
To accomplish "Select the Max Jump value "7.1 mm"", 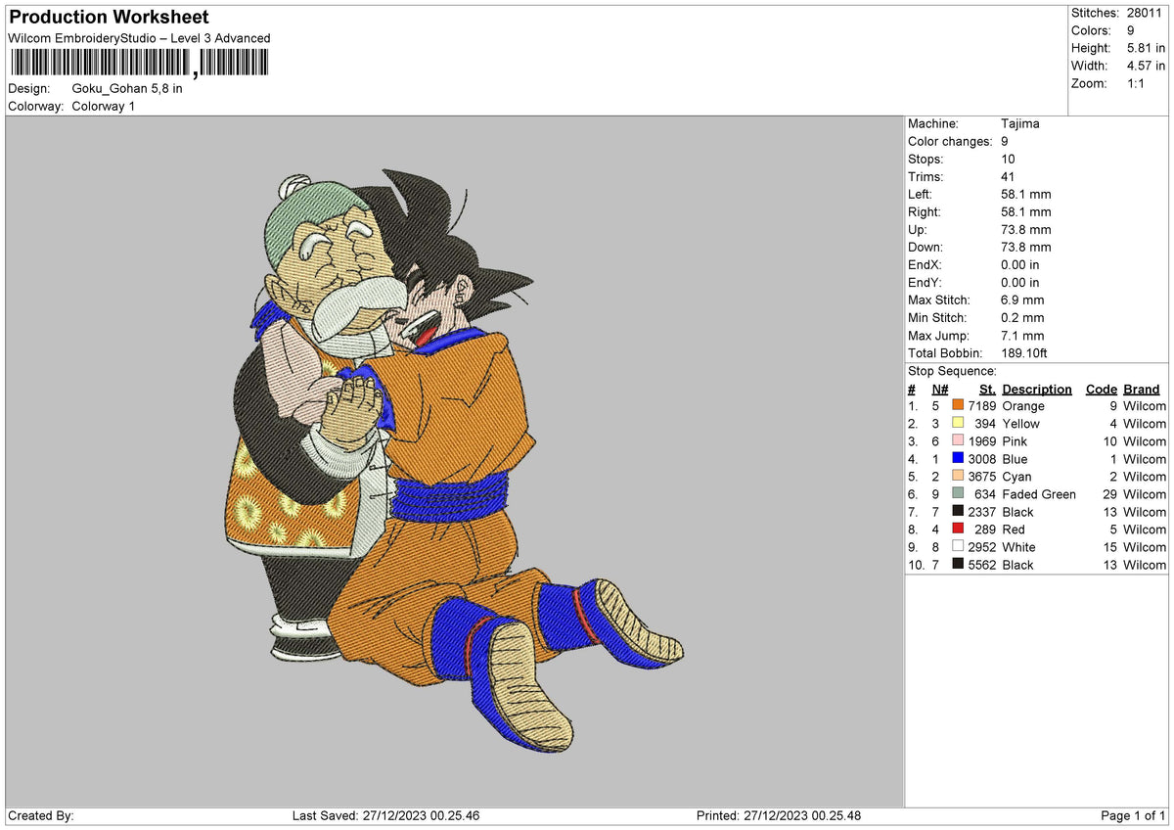I will pyautogui.click(x=1022, y=335).
